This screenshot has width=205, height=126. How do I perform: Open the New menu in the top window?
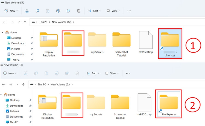coord(11,11)
